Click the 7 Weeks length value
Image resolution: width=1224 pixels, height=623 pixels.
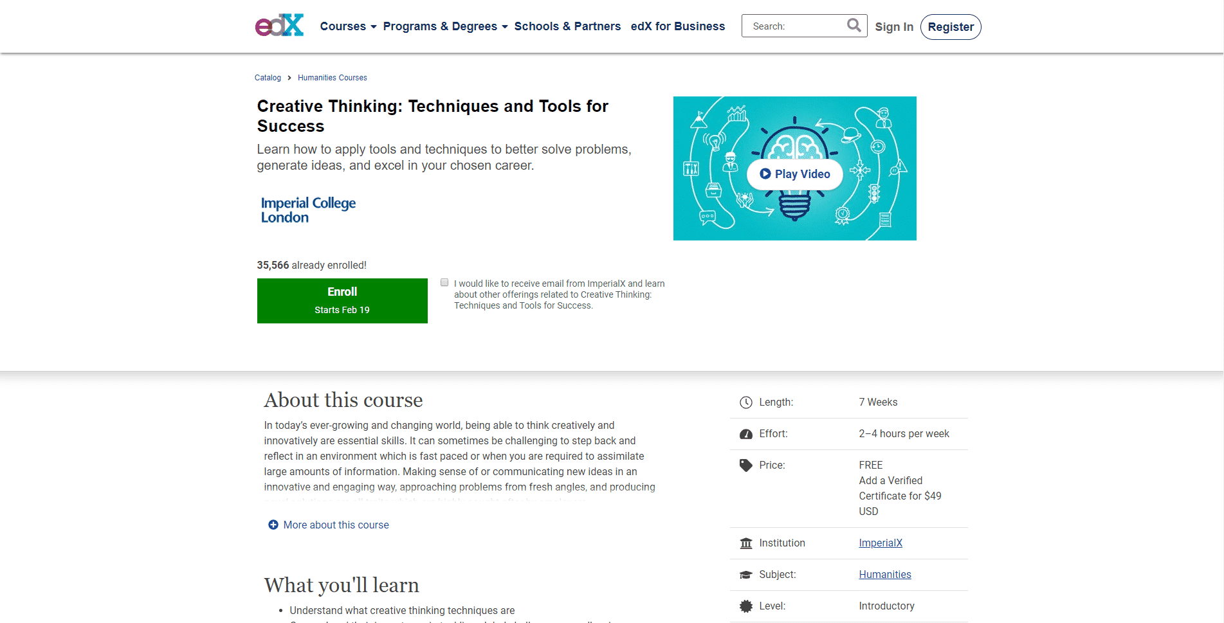(x=878, y=402)
